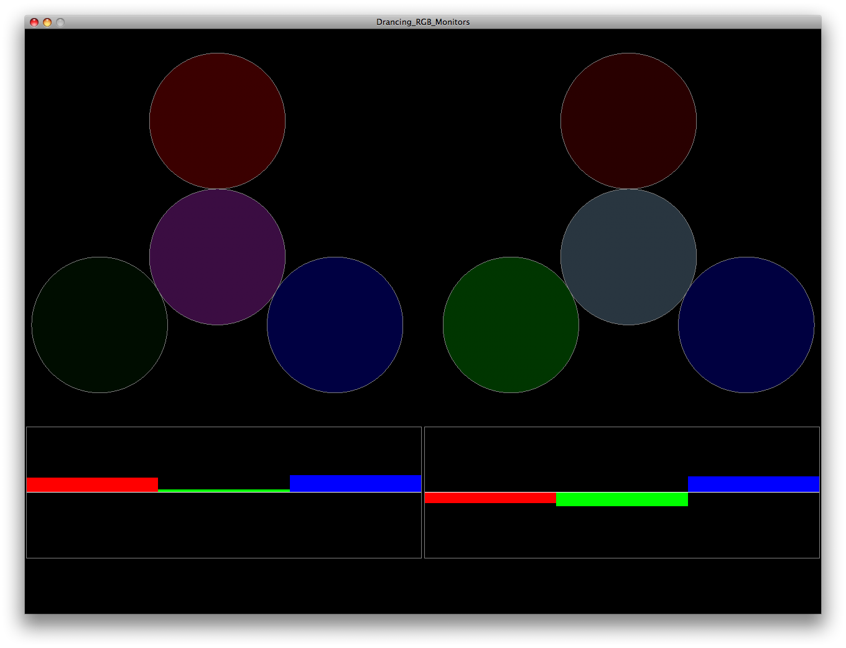The height and width of the screenshot is (648, 846).
Task: Click the green bar in the right monitor
Action: [621, 499]
